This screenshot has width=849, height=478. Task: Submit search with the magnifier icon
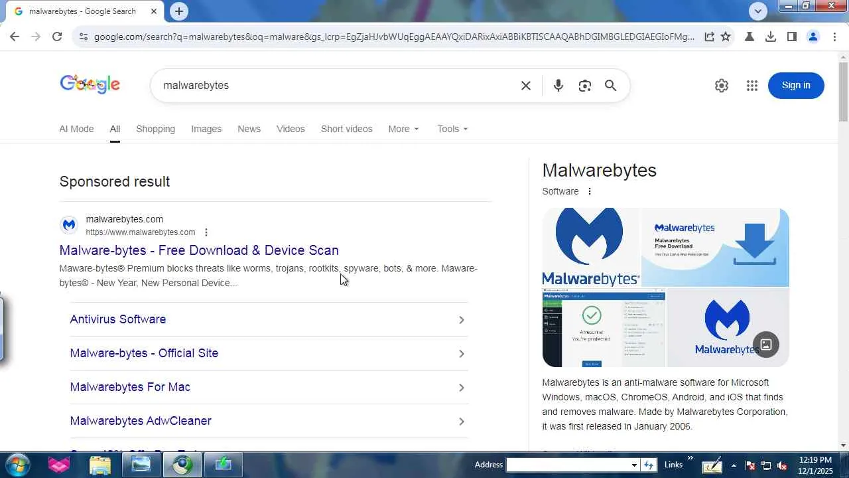click(611, 86)
